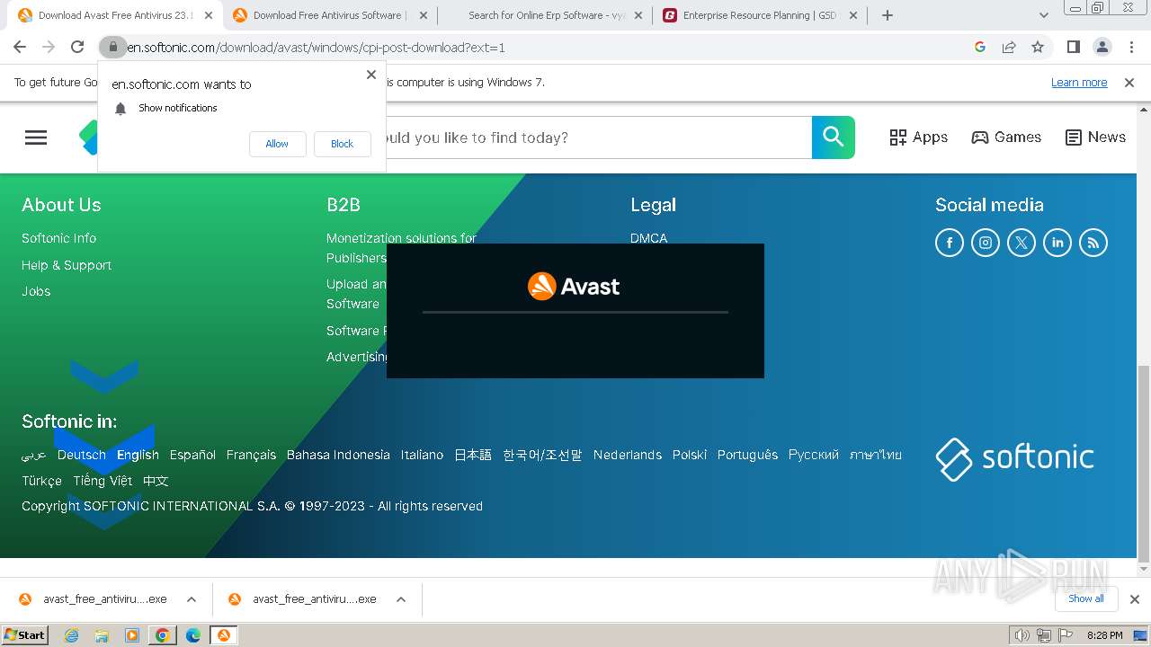1151x647 pixels.
Task: Open Microsoft Edge from taskbar
Action: [x=193, y=635]
